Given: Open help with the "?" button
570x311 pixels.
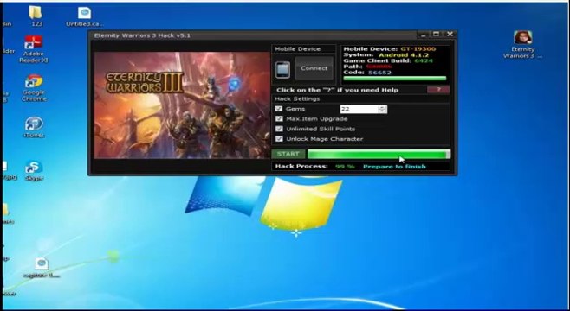Looking at the screenshot, I should pyautogui.click(x=438, y=90).
